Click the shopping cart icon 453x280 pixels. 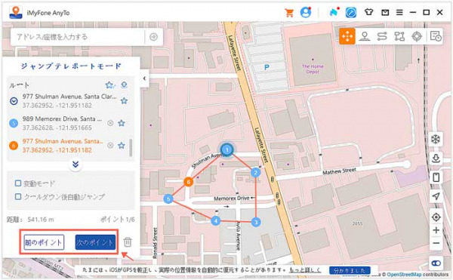(x=289, y=13)
